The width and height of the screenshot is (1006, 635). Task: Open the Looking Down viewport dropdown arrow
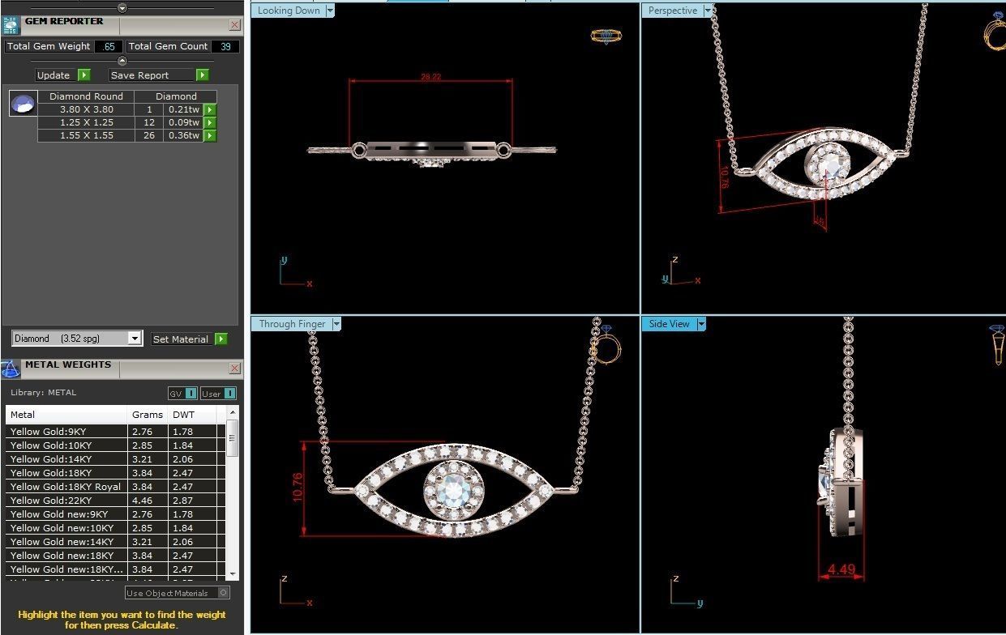click(329, 11)
